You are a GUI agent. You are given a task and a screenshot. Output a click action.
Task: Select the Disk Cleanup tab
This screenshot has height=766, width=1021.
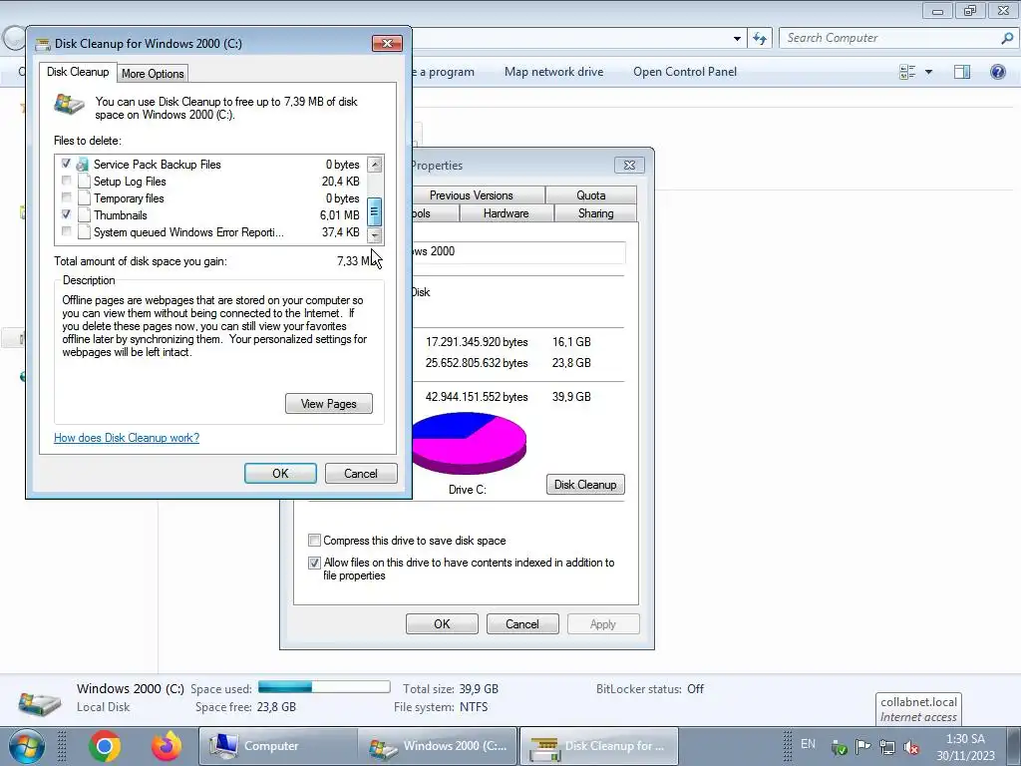coord(78,72)
